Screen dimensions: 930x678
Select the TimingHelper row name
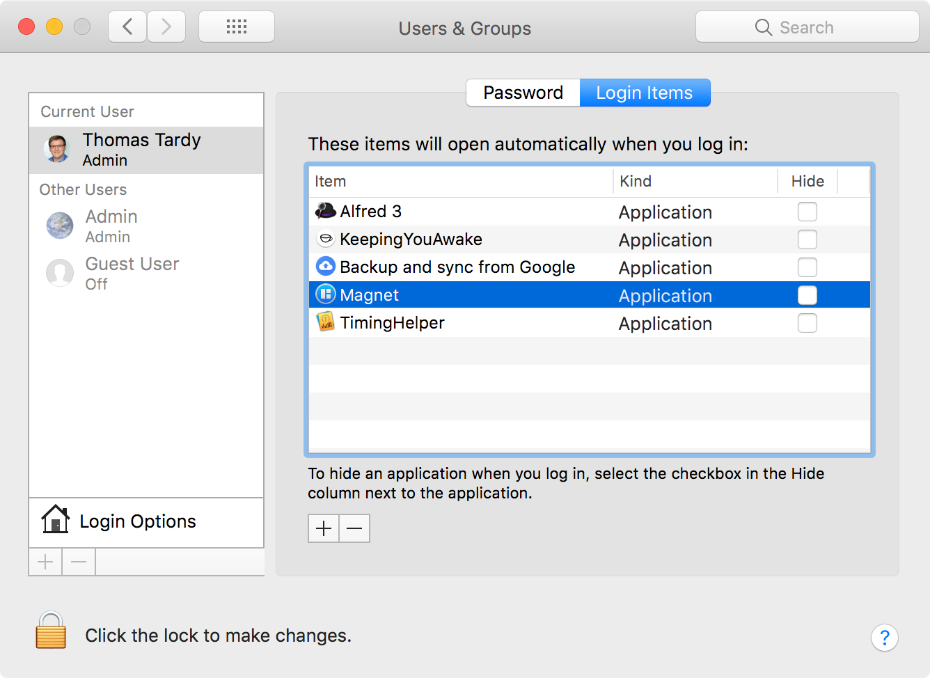[x=392, y=322]
